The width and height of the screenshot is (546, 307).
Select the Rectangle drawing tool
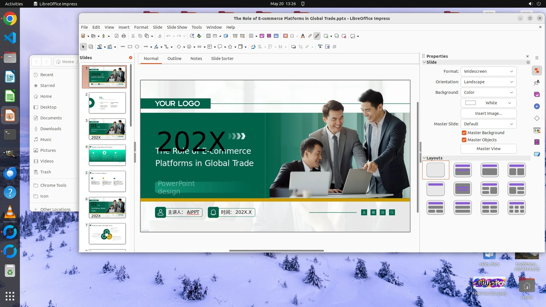point(130,47)
